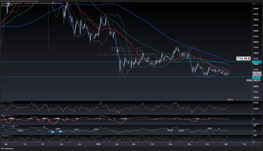
Task: Click the Nis month on time axis
Action: click(152, 144)
